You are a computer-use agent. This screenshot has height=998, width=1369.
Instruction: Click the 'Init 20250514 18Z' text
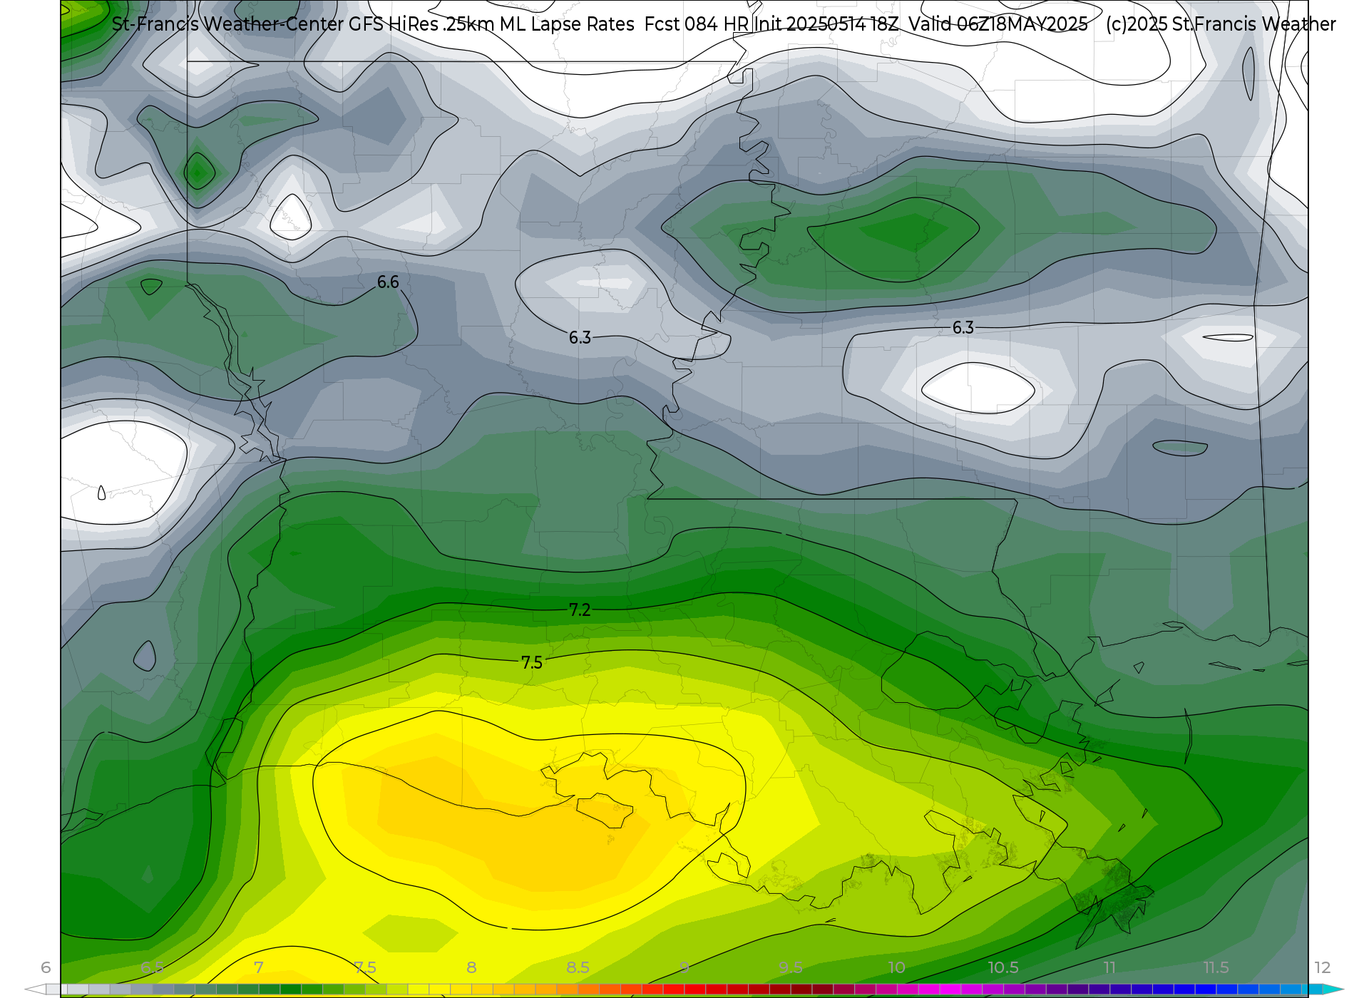coord(826,24)
